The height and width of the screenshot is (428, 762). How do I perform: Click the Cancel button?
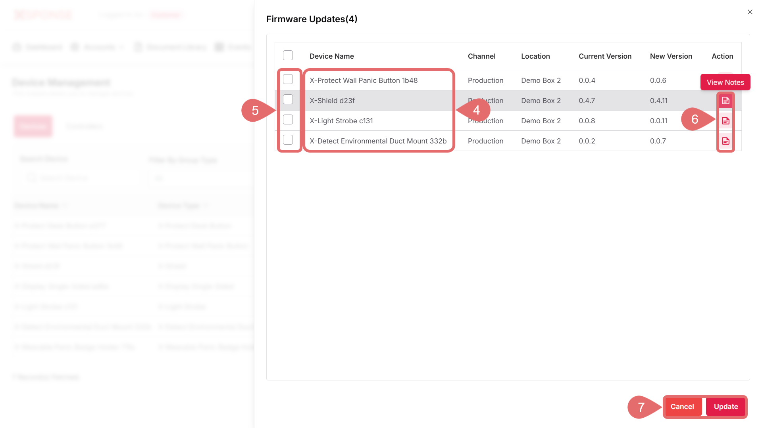click(682, 407)
